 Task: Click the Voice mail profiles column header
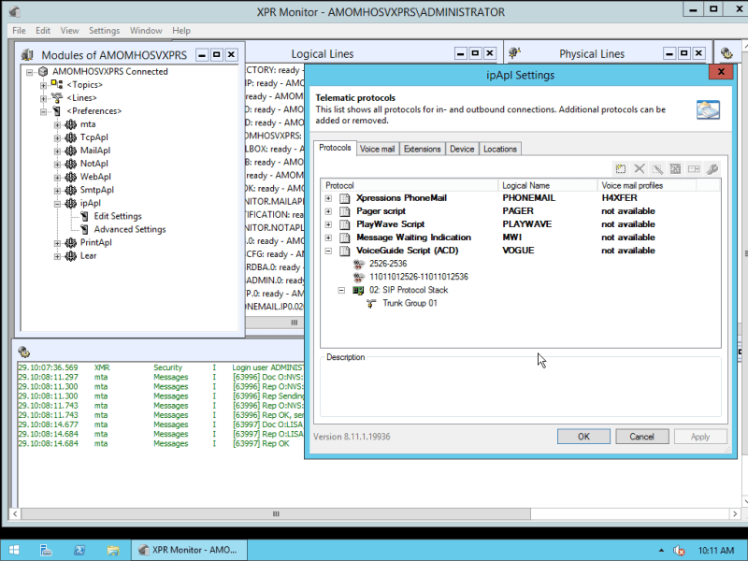647,185
